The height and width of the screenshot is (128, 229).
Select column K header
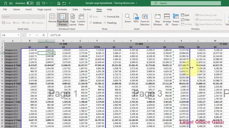(x=181, y=41)
